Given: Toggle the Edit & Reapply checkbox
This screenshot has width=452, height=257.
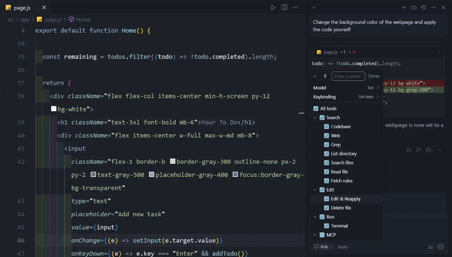Looking at the screenshot, I should [327, 199].
